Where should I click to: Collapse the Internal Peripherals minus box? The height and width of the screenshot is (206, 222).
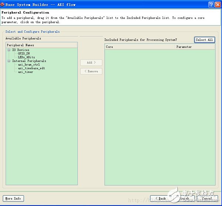(x=9, y=61)
